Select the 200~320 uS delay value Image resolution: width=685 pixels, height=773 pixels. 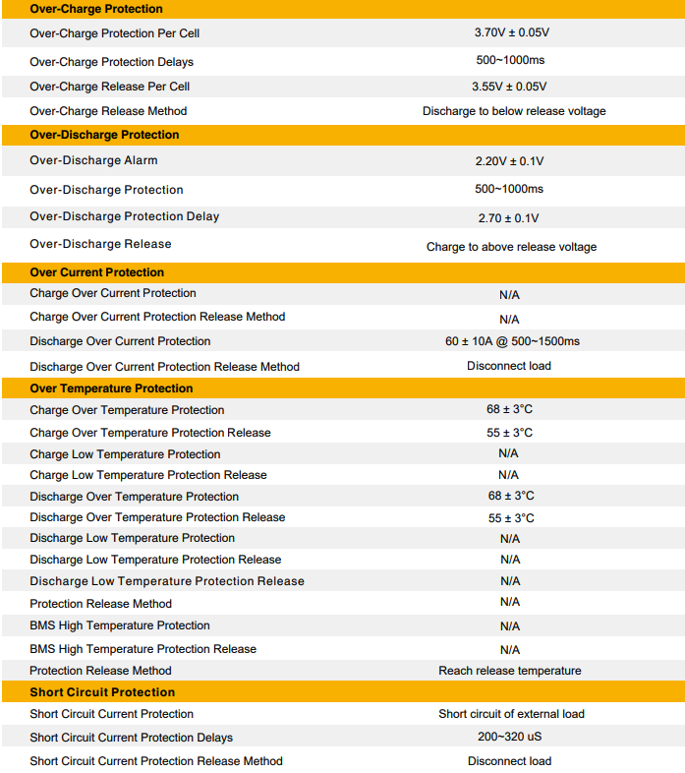pos(509,737)
